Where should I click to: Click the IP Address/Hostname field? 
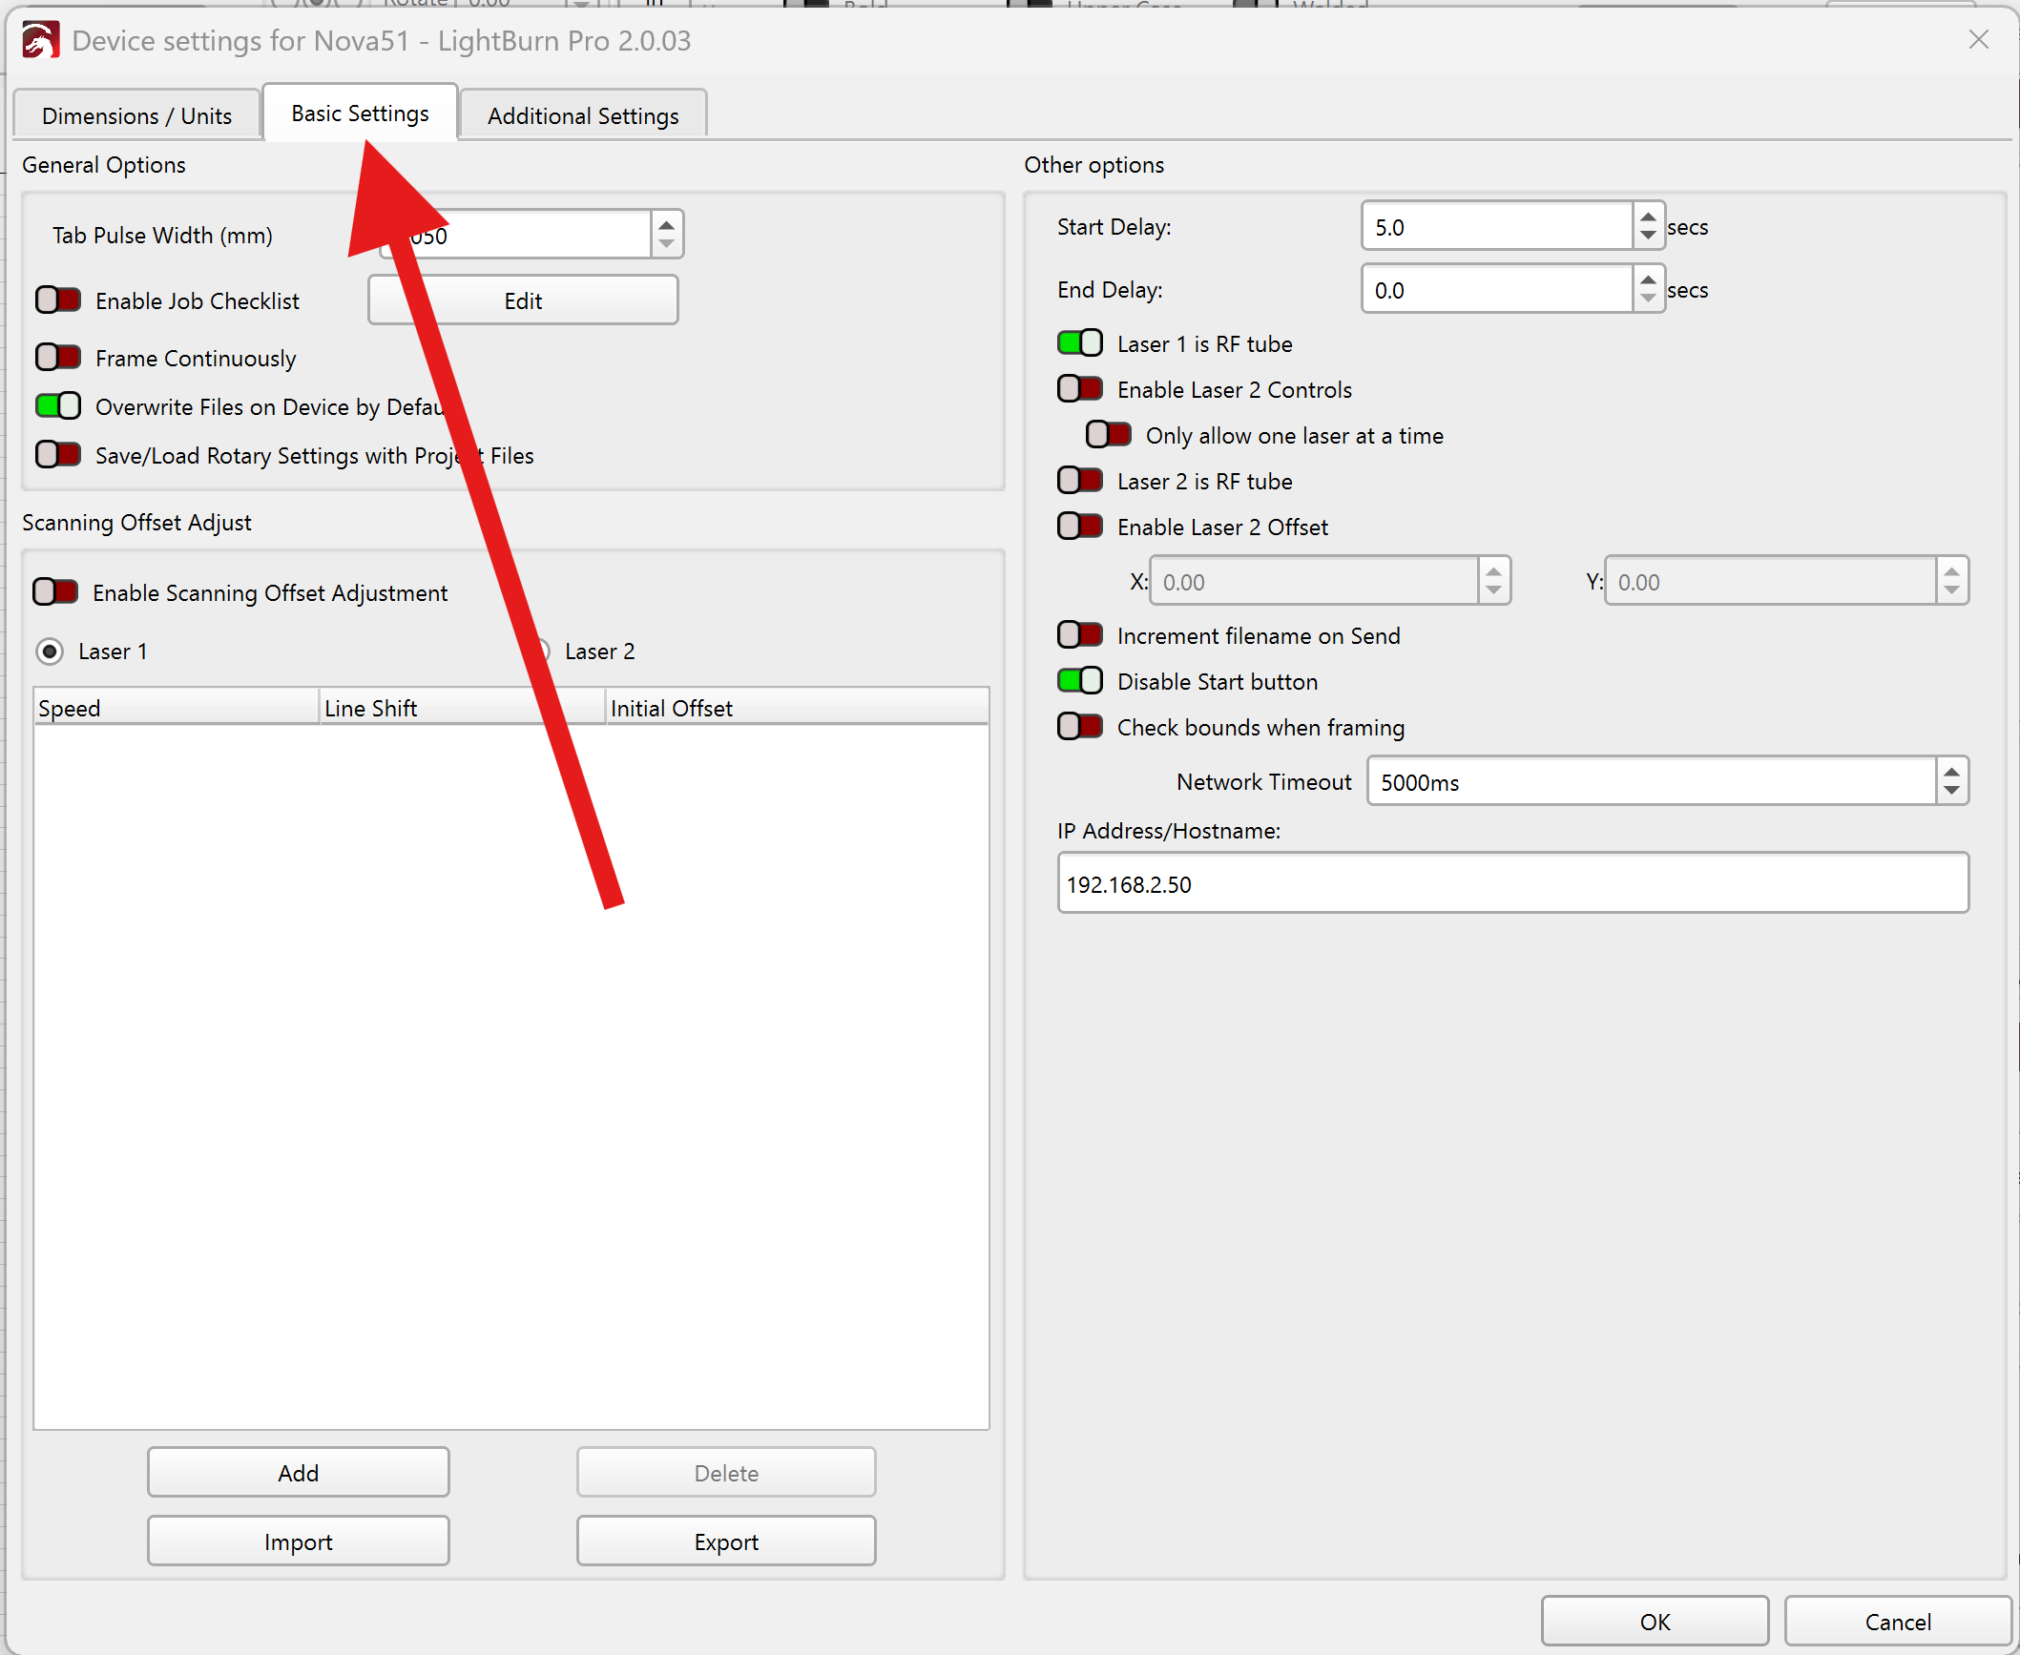click(1511, 883)
